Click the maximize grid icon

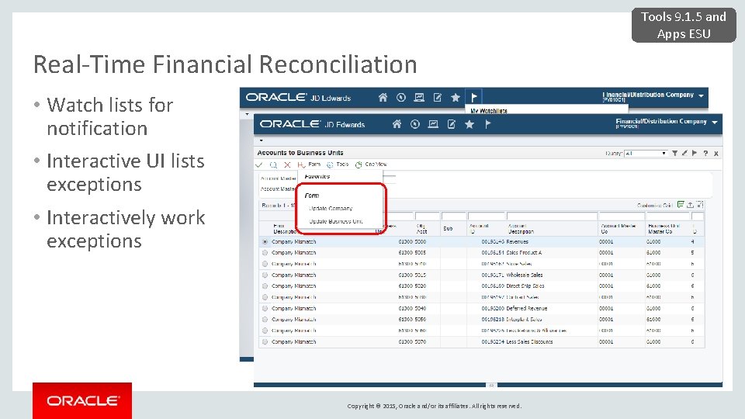click(x=699, y=205)
